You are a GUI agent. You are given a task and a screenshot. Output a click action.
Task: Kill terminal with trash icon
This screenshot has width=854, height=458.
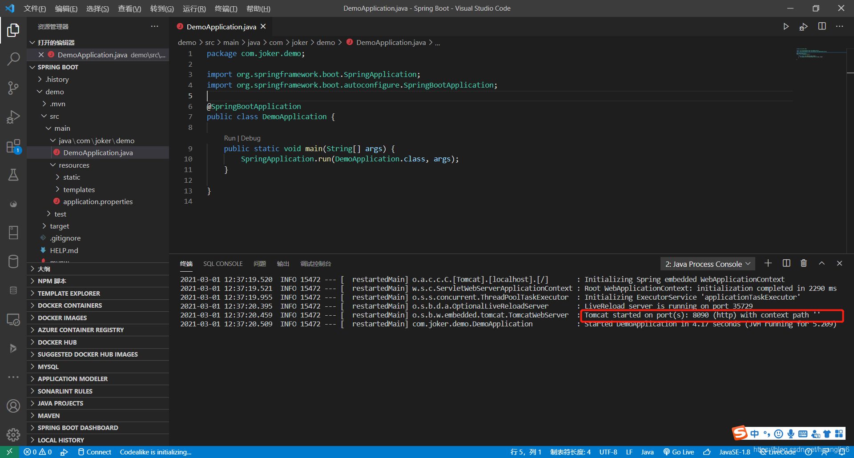pyautogui.click(x=804, y=263)
